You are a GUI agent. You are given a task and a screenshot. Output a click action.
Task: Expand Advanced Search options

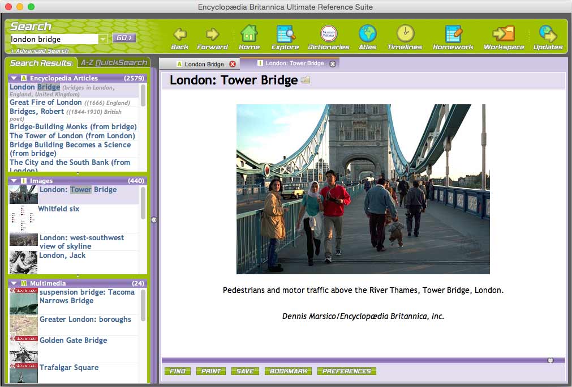click(x=40, y=51)
